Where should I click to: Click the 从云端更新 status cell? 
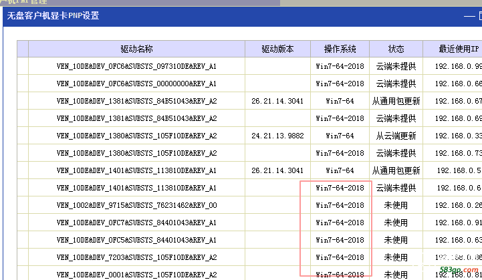click(x=396, y=136)
